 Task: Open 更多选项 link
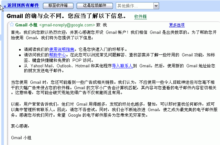point(177,25)
